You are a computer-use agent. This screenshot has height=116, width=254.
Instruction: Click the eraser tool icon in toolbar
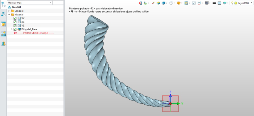click(153, 3)
